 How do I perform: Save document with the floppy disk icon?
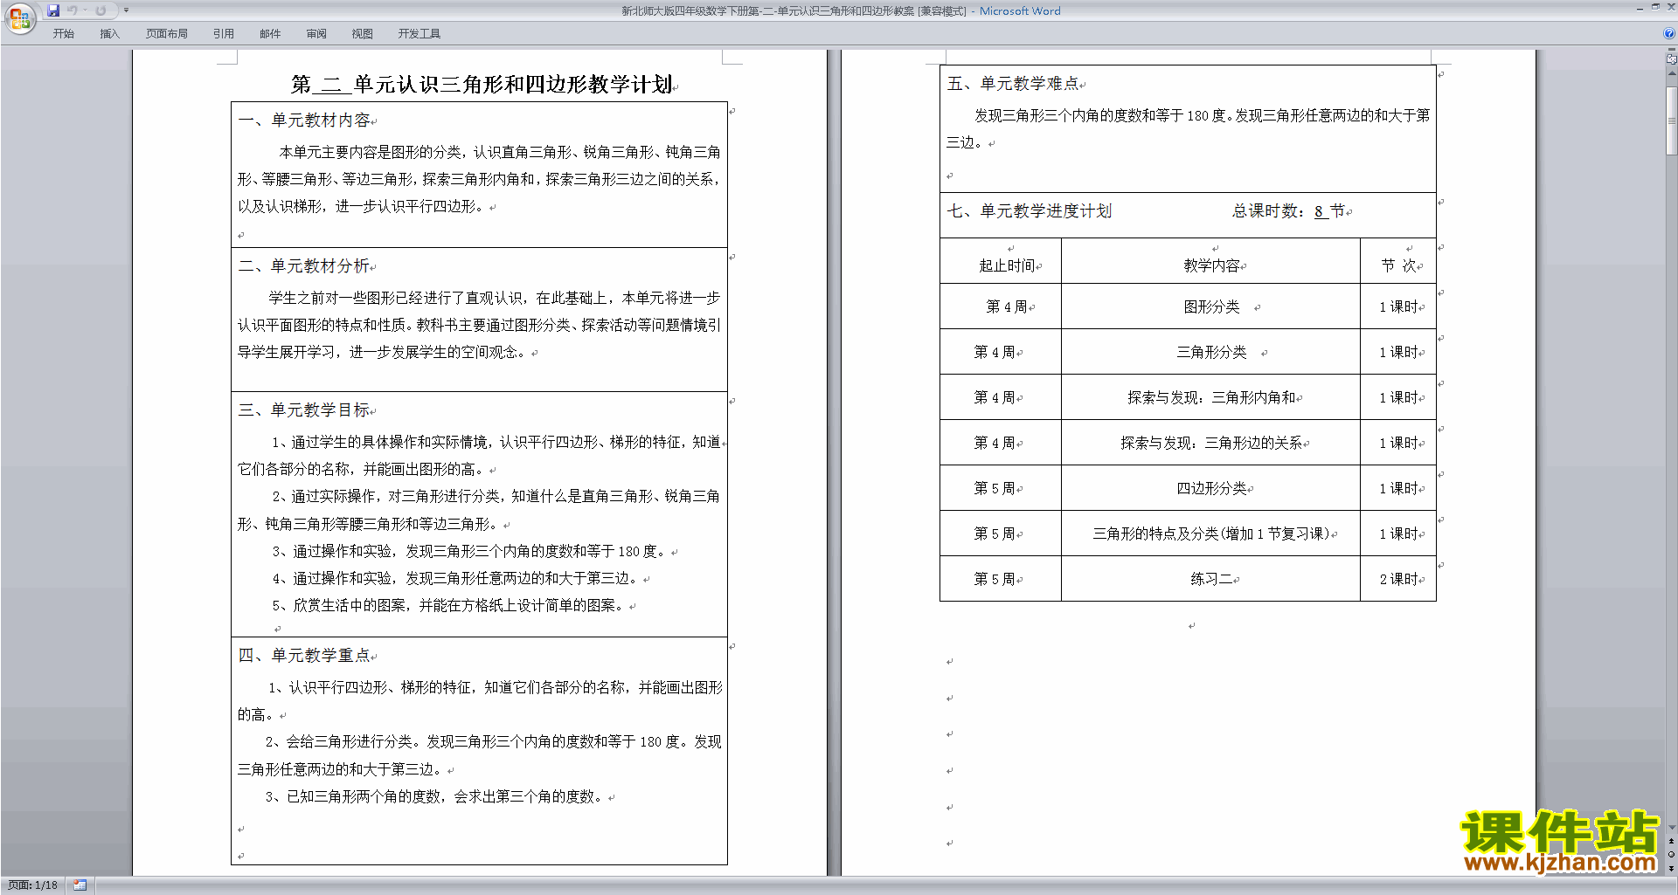point(53,10)
